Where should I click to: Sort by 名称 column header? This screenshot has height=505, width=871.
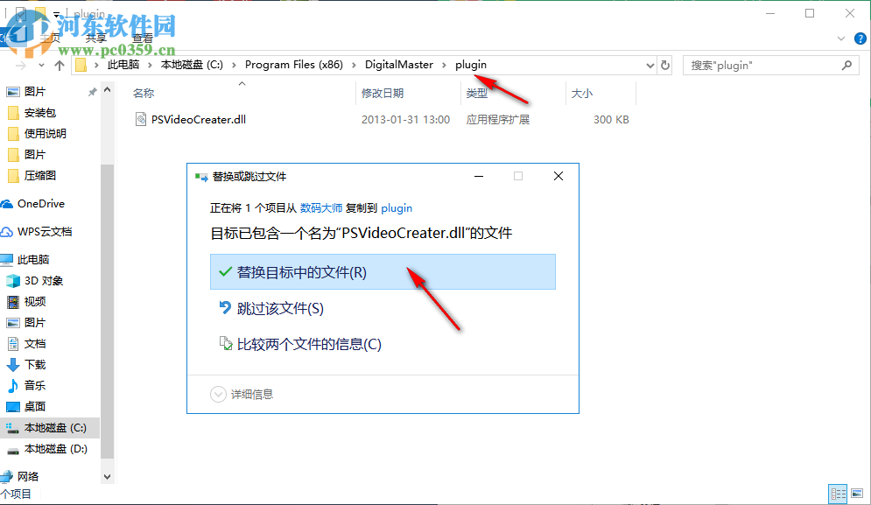click(144, 94)
